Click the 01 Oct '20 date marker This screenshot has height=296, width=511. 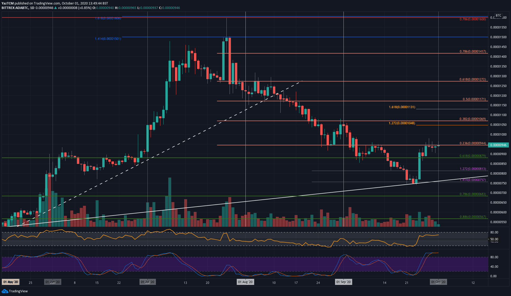point(438,282)
